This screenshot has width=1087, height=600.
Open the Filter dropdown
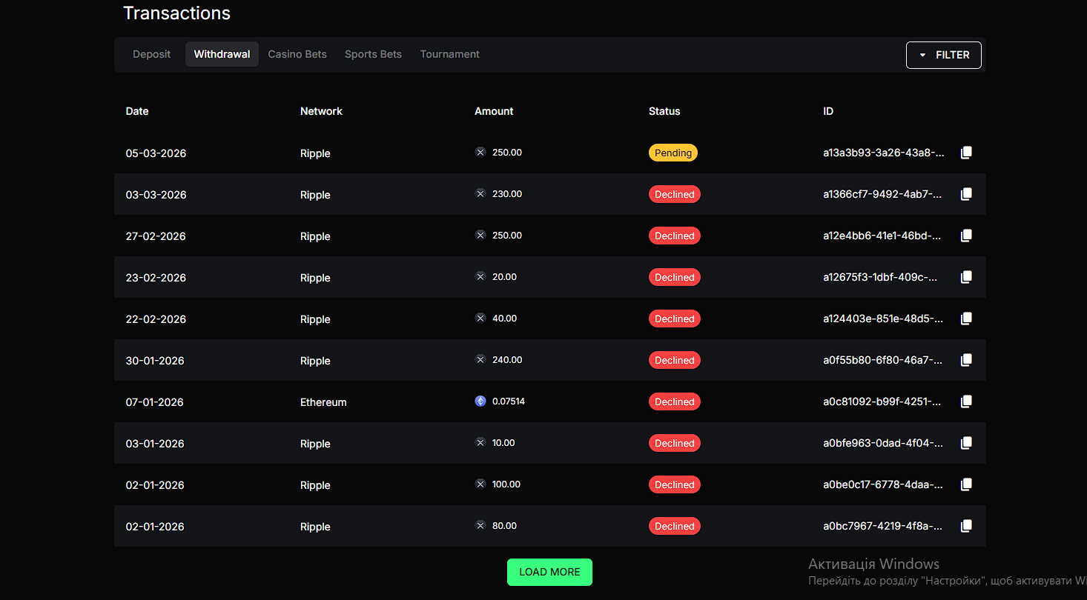pos(943,55)
